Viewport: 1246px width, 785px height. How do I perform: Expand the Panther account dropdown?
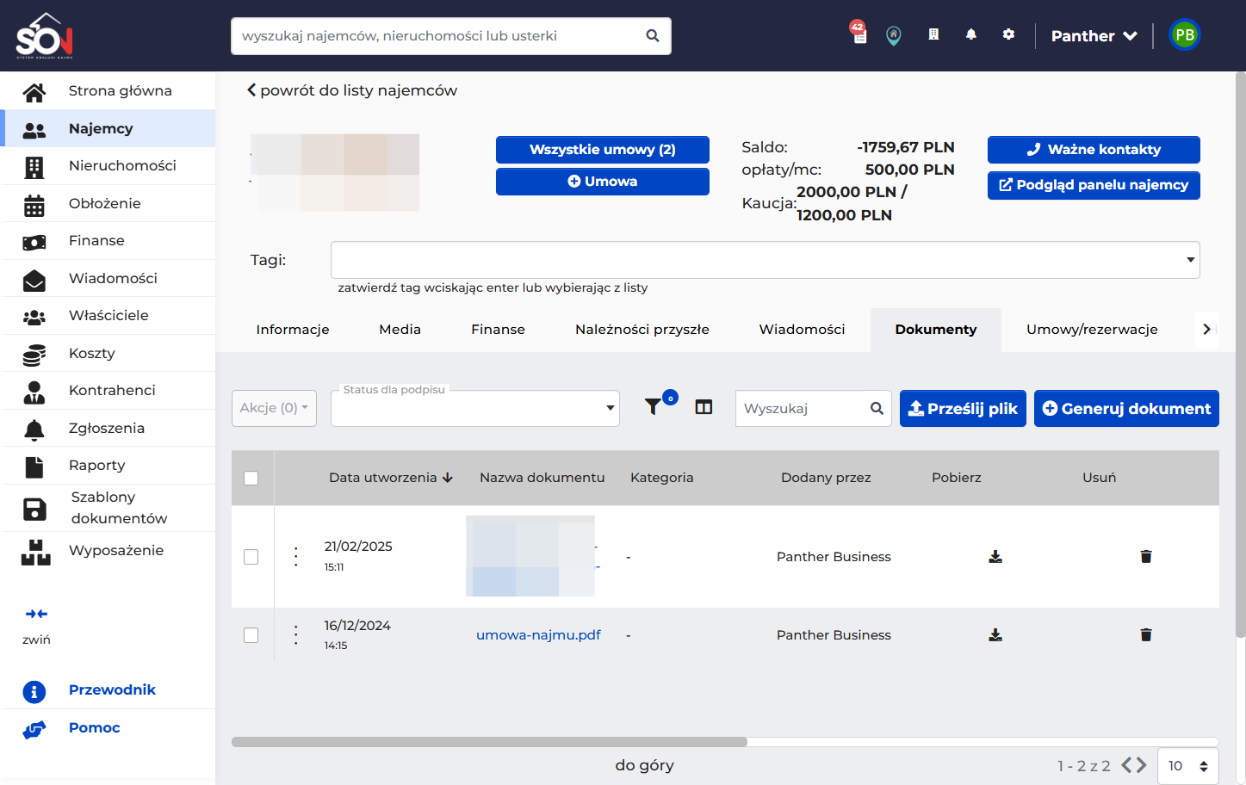click(1094, 36)
